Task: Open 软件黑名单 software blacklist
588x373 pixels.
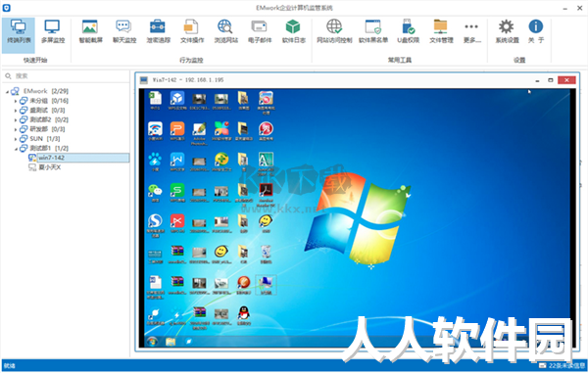Action: point(373,32)
